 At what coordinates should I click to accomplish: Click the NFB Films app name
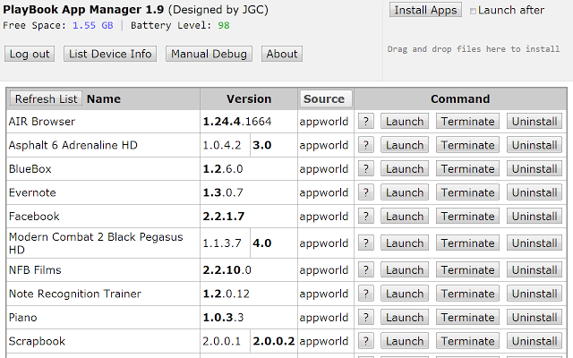pos(35,270)
